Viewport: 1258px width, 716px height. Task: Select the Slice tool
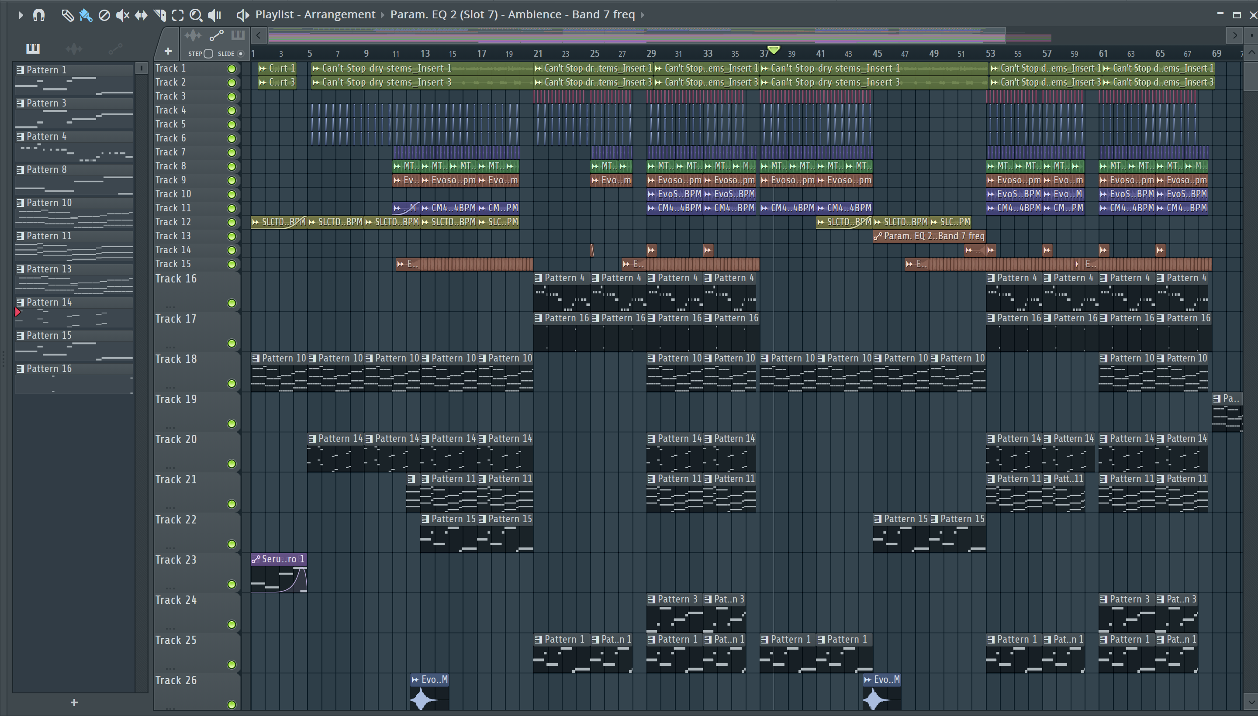coord(159,15)
